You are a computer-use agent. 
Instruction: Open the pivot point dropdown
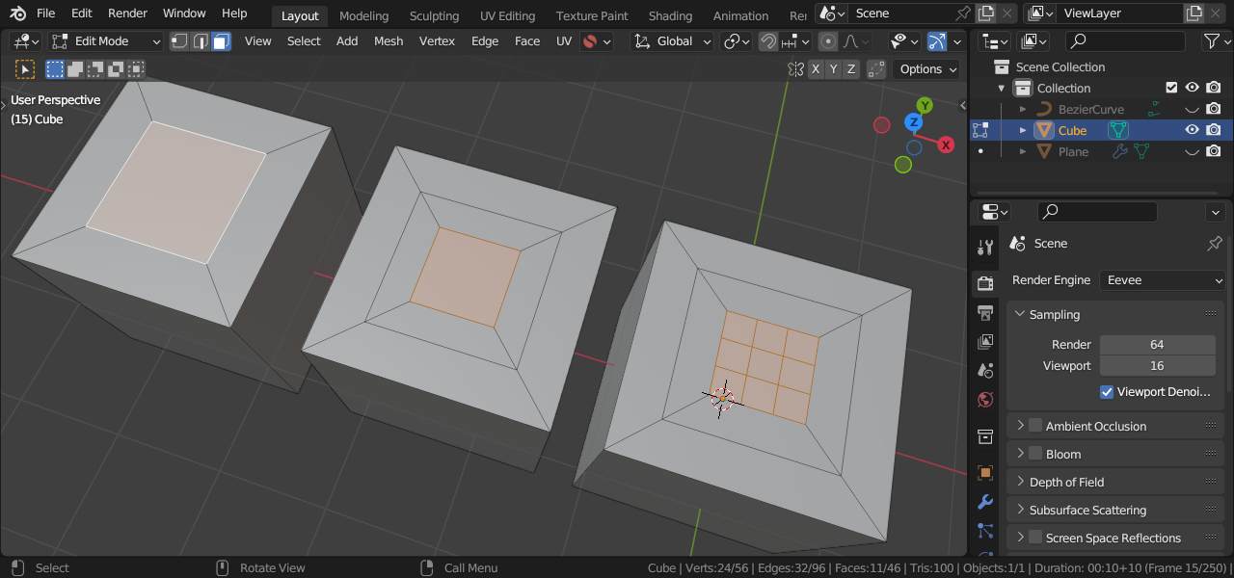tap(738, 41)
